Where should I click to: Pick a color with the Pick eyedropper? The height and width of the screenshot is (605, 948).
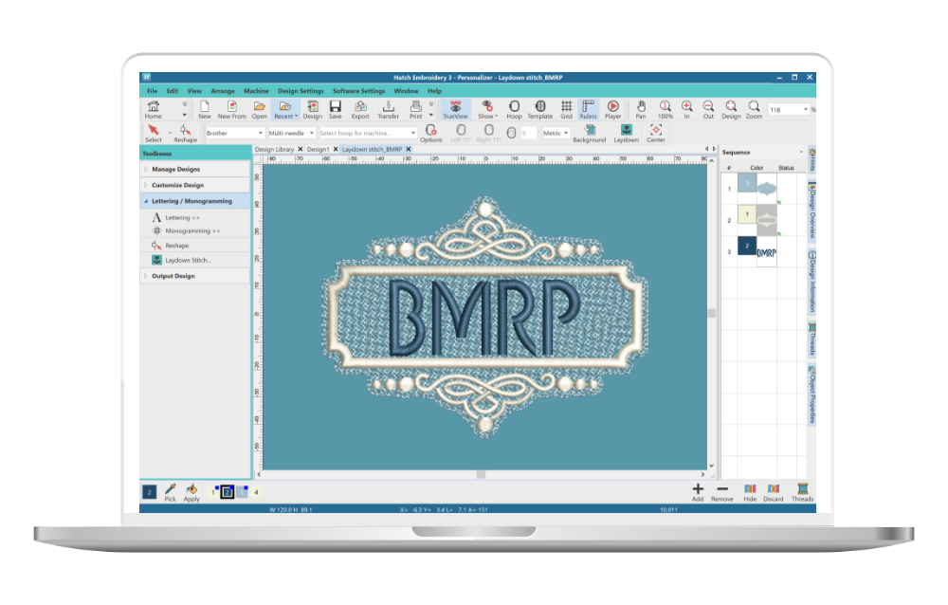pyautogui.click(x=171, y=490)
